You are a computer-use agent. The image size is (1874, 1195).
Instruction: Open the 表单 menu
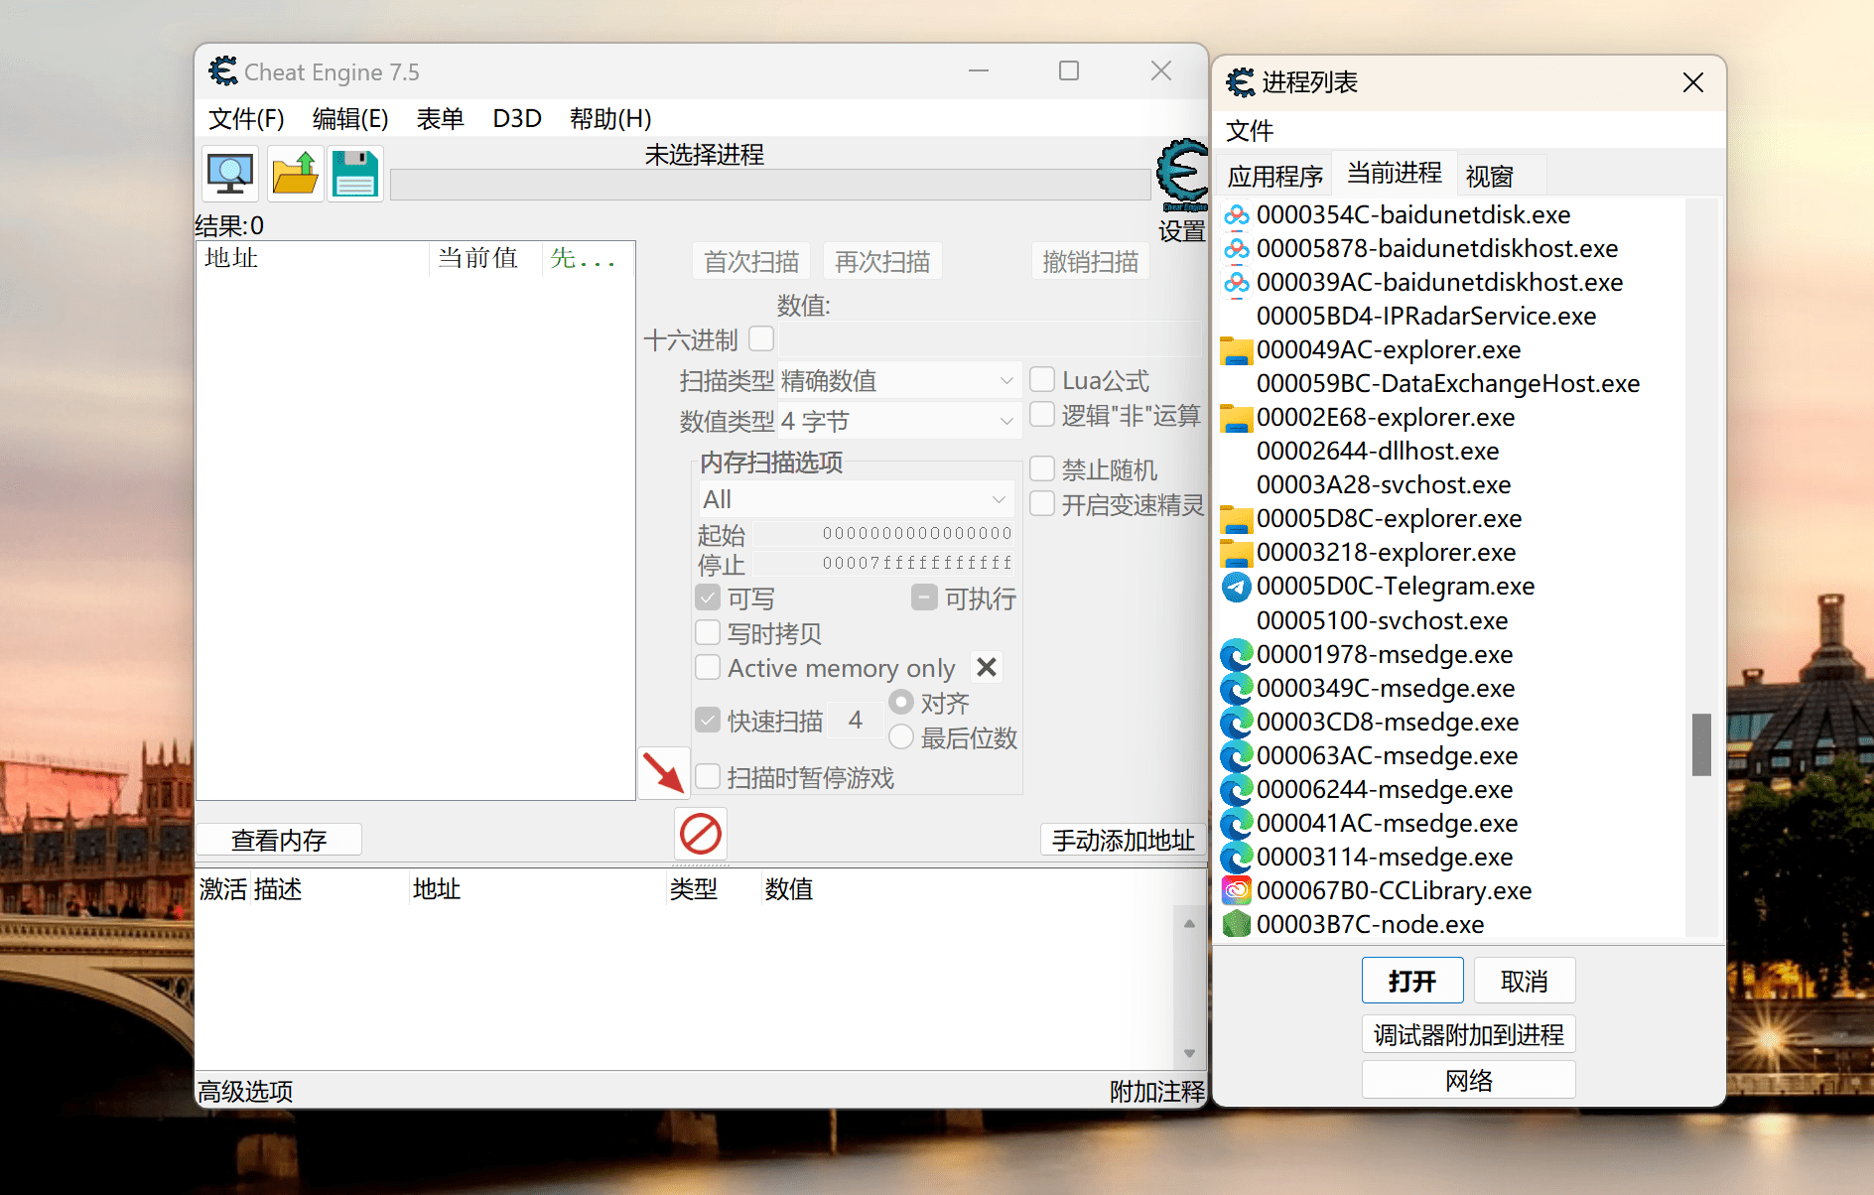(440, 119)
